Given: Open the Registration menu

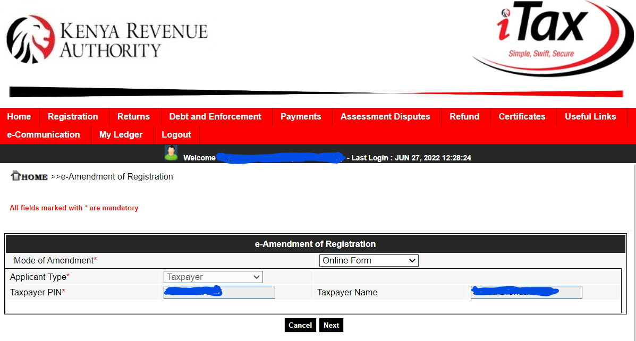Looking at the screenshot, I should point(73,116).
